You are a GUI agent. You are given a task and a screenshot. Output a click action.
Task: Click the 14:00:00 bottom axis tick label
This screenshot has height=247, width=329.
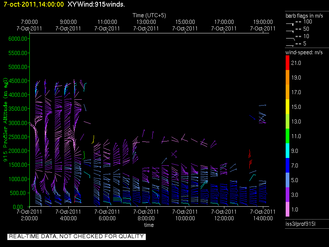point(263,218)
